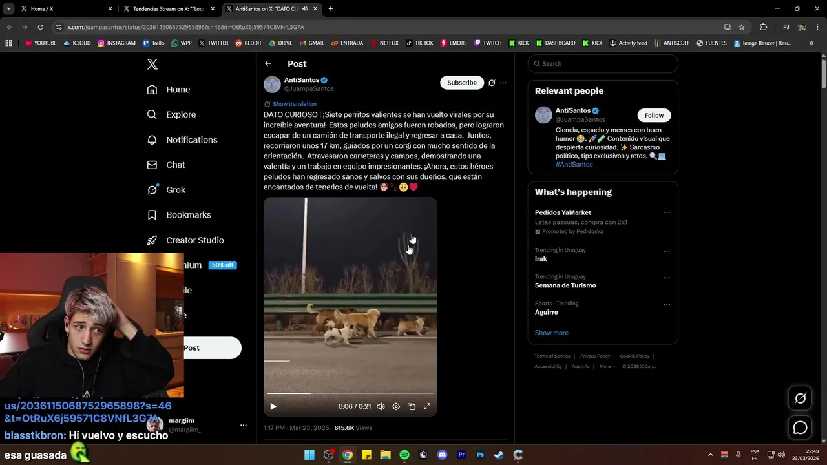Screen dimensions: 827x465
Task: Toggle picture-in-picture for the video
Action: click(412, 406)
